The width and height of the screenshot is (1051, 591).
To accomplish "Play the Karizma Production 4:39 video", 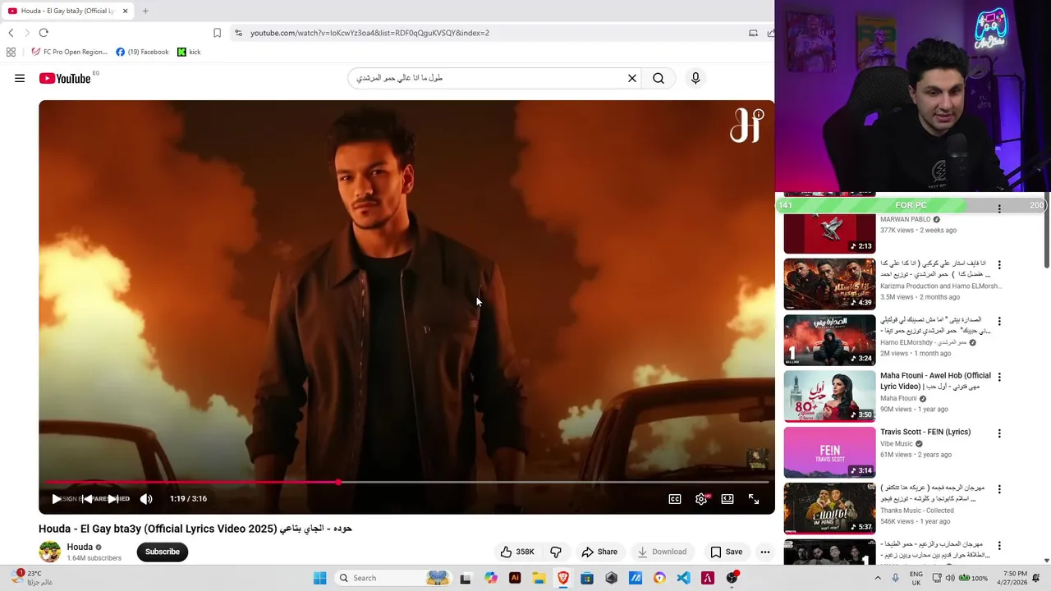I will pyautogui.click(x=829, y=284).
